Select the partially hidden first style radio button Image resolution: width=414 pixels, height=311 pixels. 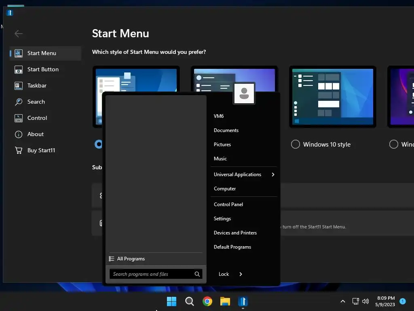[x=98, y=144]
